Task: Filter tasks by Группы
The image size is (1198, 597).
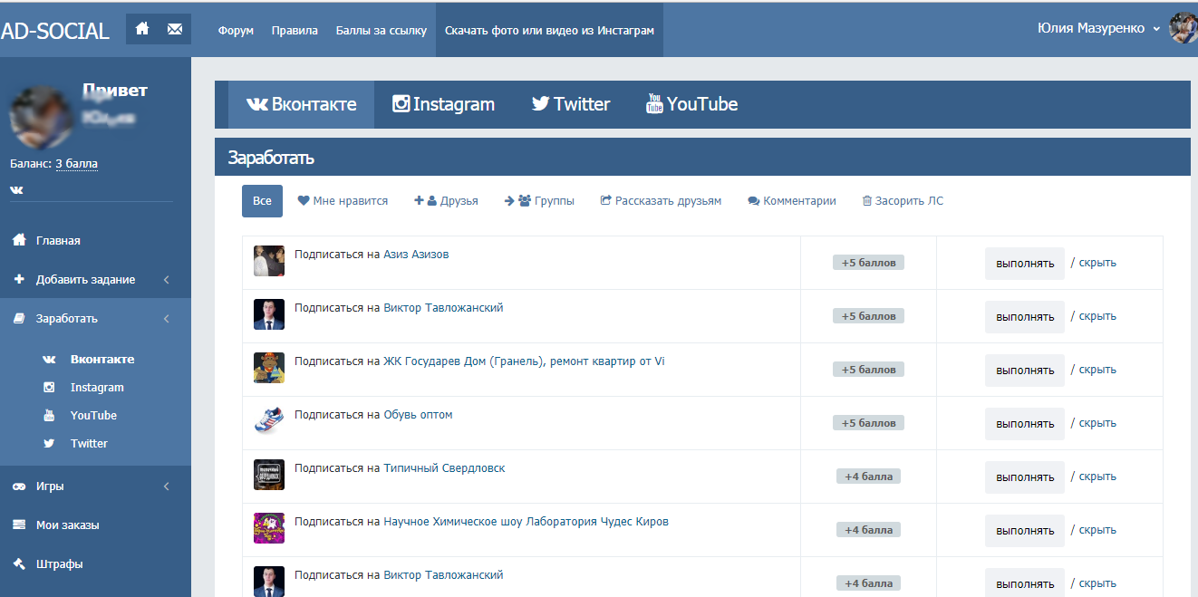Action: 539,201
